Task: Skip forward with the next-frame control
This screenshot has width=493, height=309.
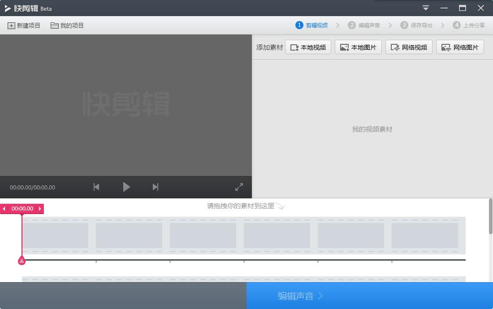Action: pyautogui.click(x=155, y=187)
